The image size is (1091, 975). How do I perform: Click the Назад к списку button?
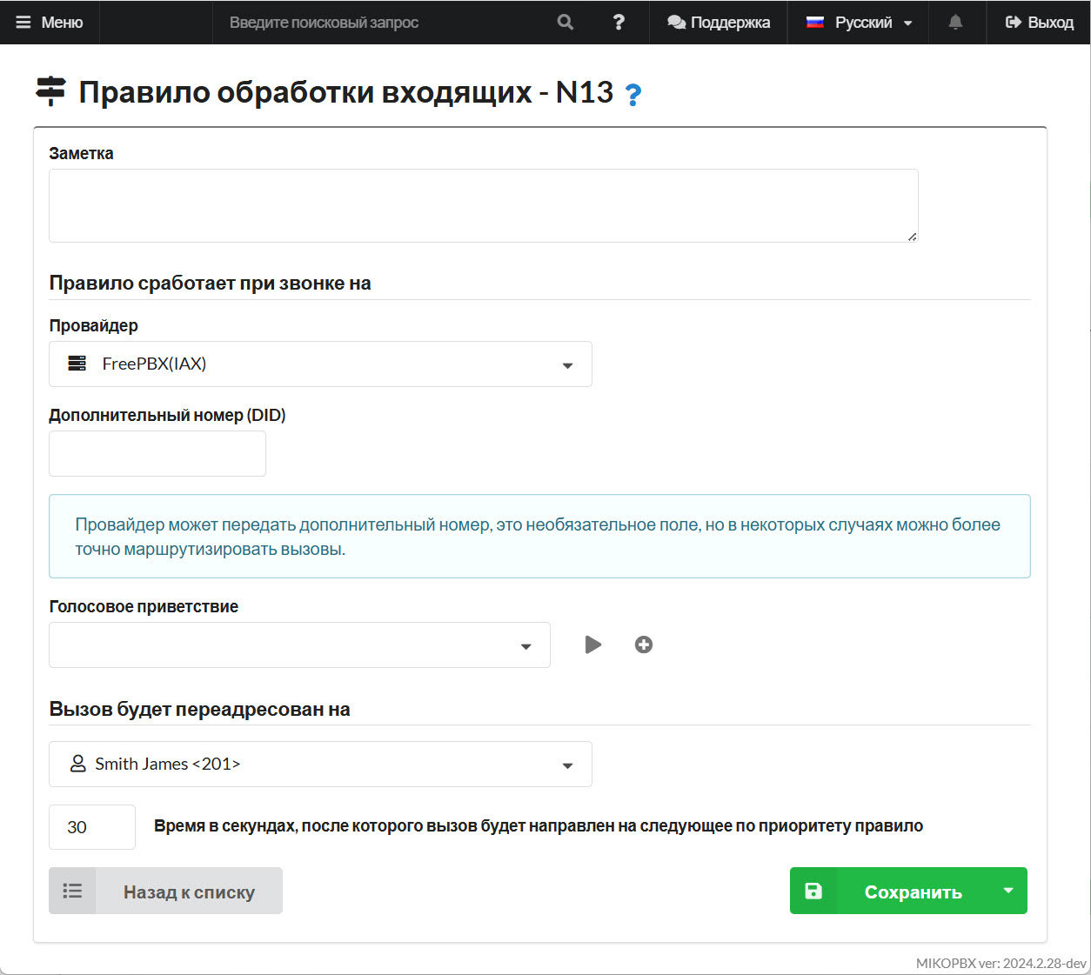189,892
